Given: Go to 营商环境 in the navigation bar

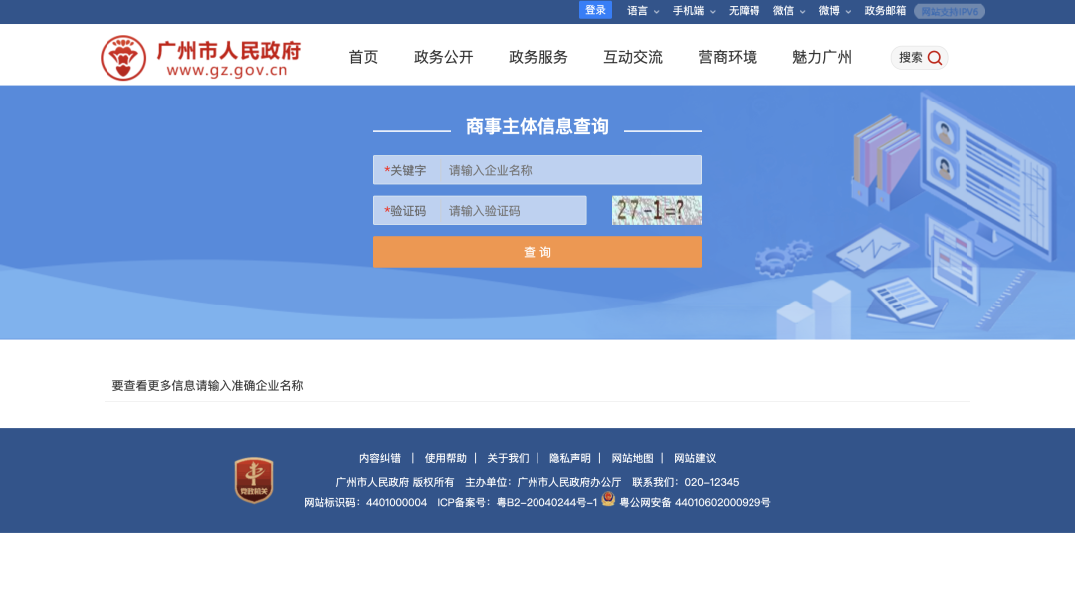Looking at the screenshot, I should coord(727,58).
